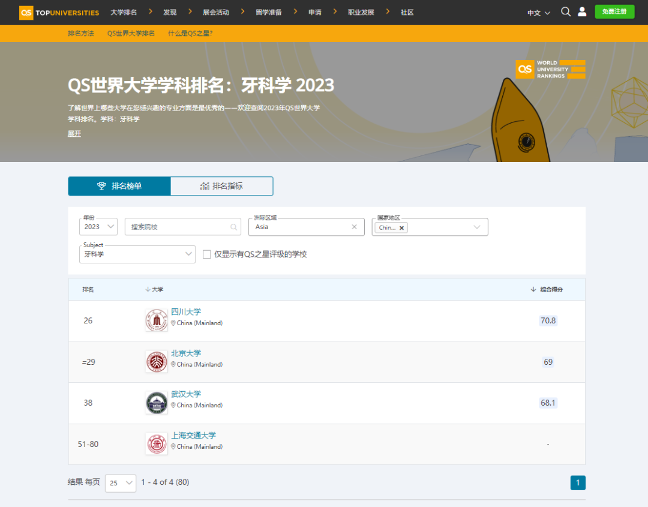
Task: Open the search magnifier in header
Action: [x=566, y=12]
